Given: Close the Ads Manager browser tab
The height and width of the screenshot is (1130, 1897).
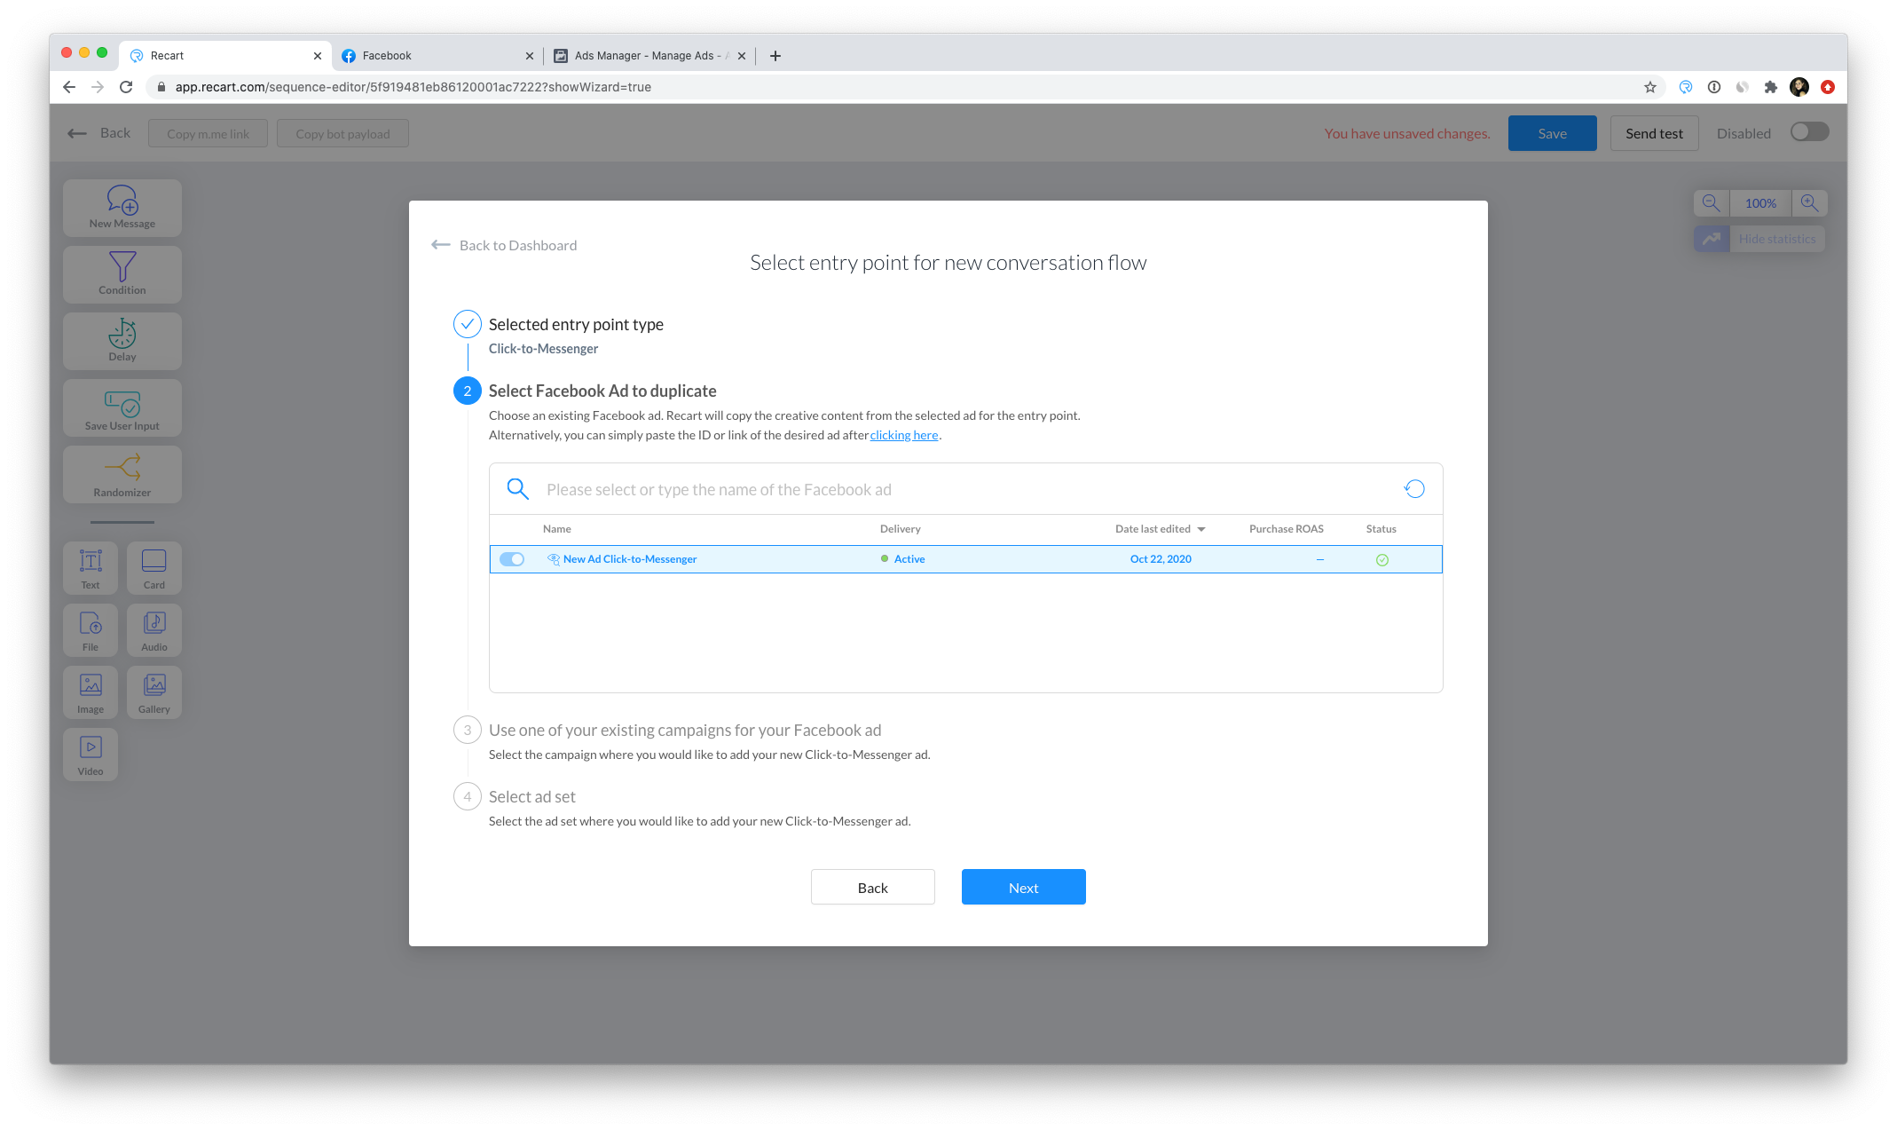Looking at the screenshot, I should tap(742, 56).
